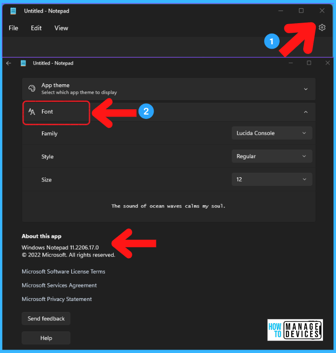Open Microsoft Software License Terms link
The height and width of the screenshot is (353, 336).
pyautogui.click(x=64, y=272)
